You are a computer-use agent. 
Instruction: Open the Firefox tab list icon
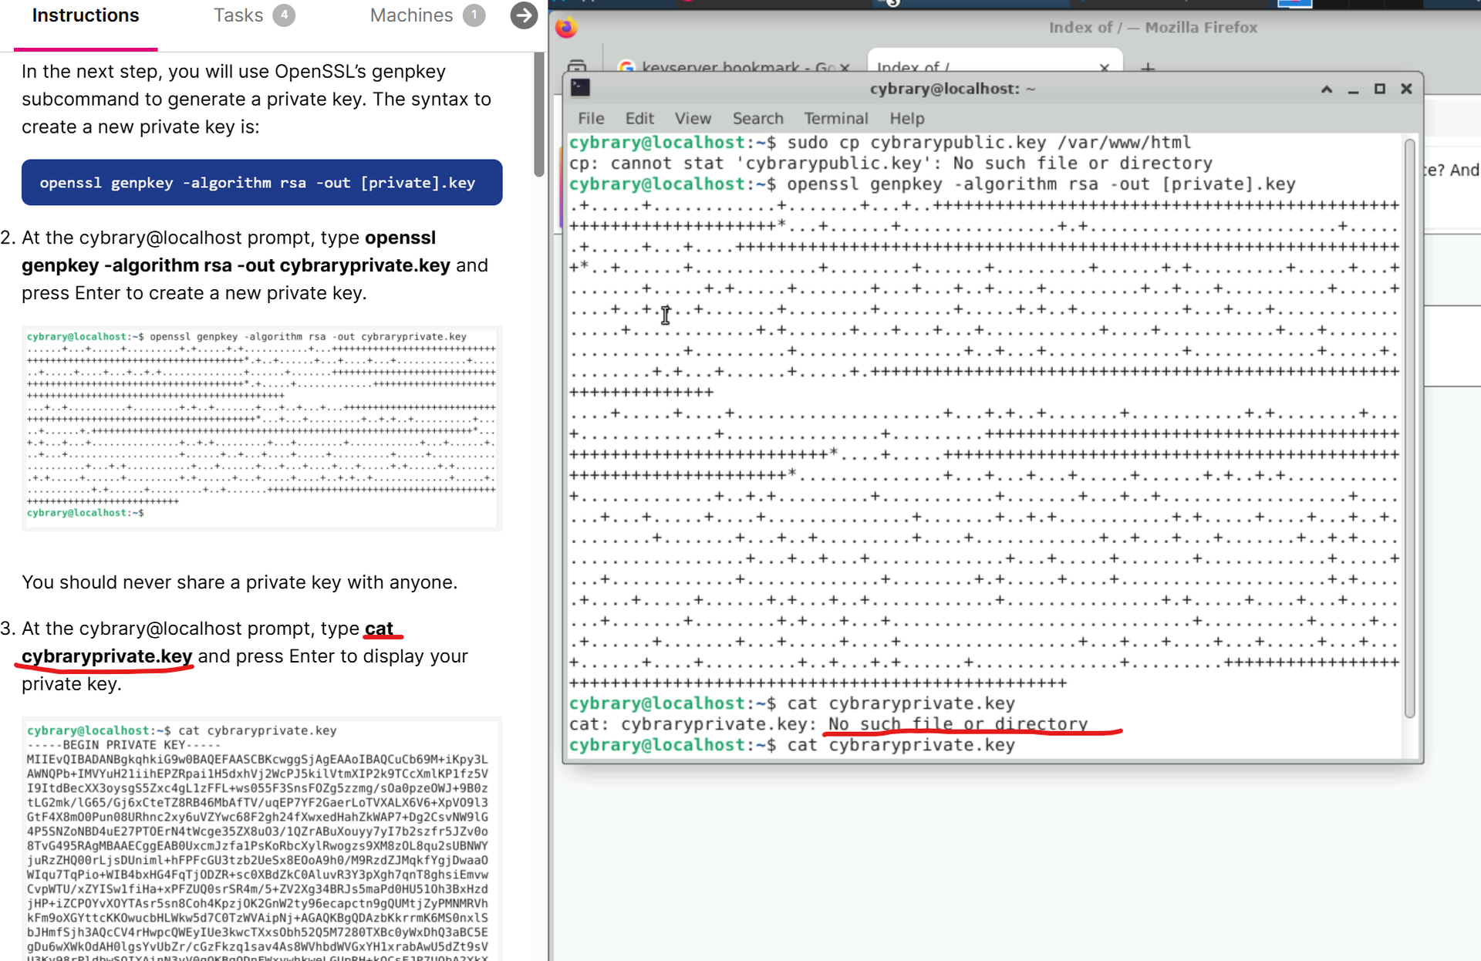click(x=577, y=66)
